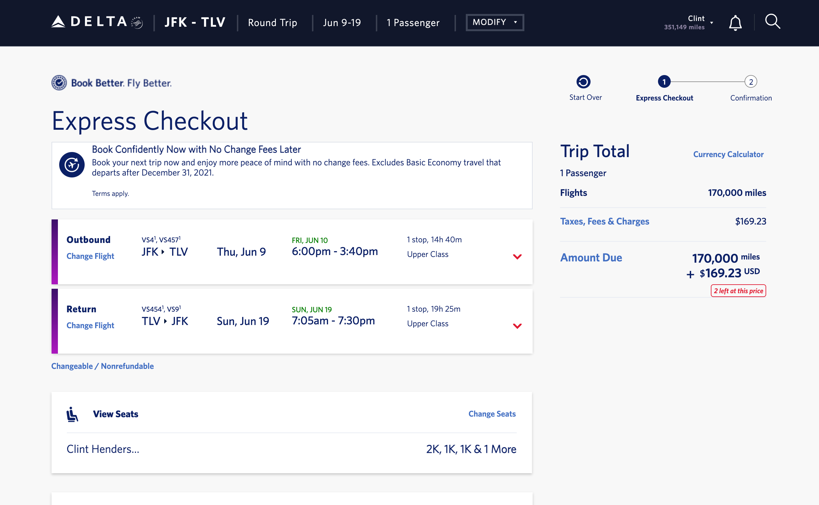Click the Start Over circular arrow icon
The height and width of the screenshot is (505, 819).
[x=583, y=82]
